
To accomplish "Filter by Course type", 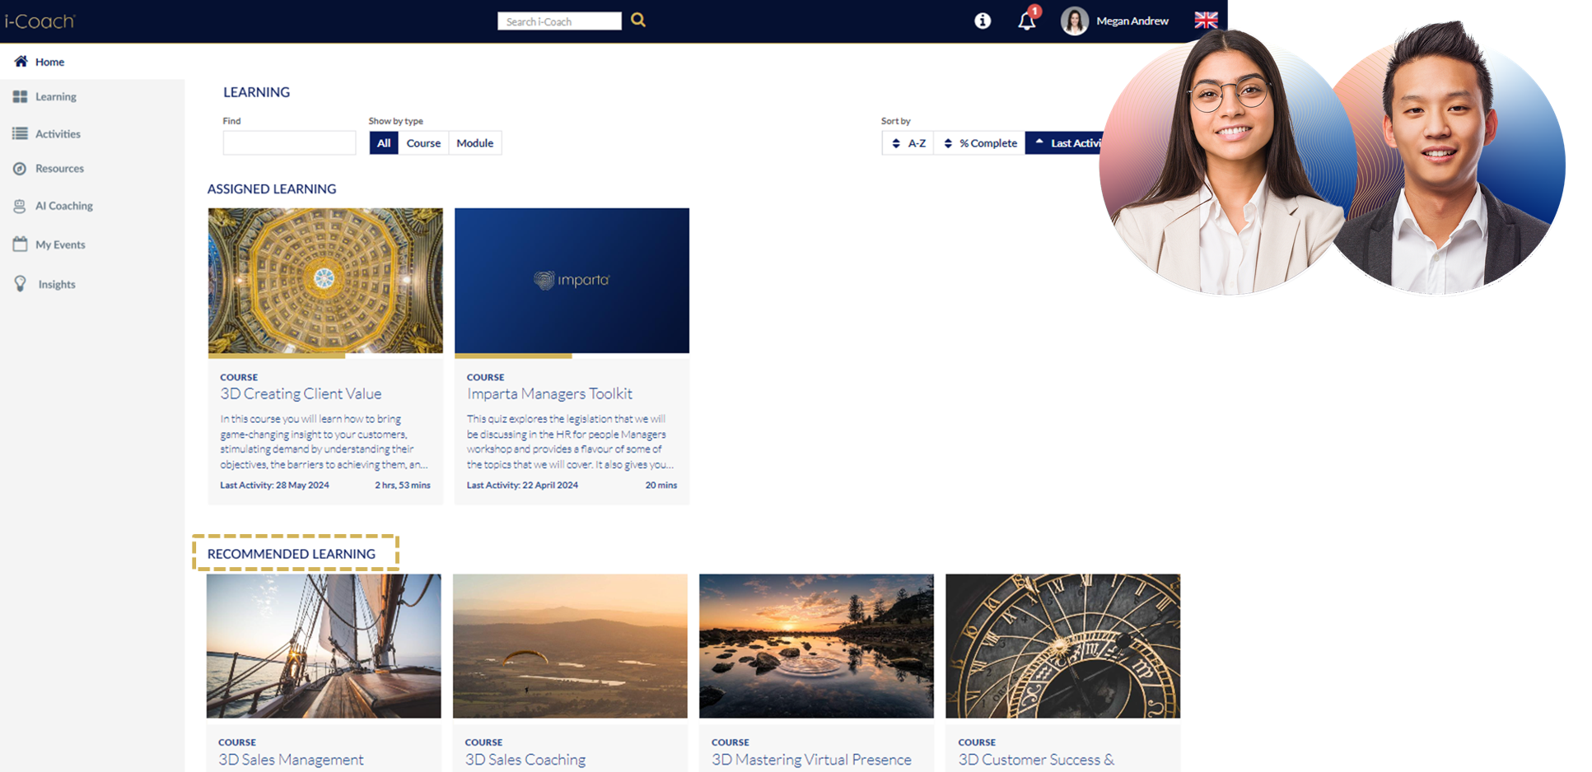I will [x=423, y=143].
